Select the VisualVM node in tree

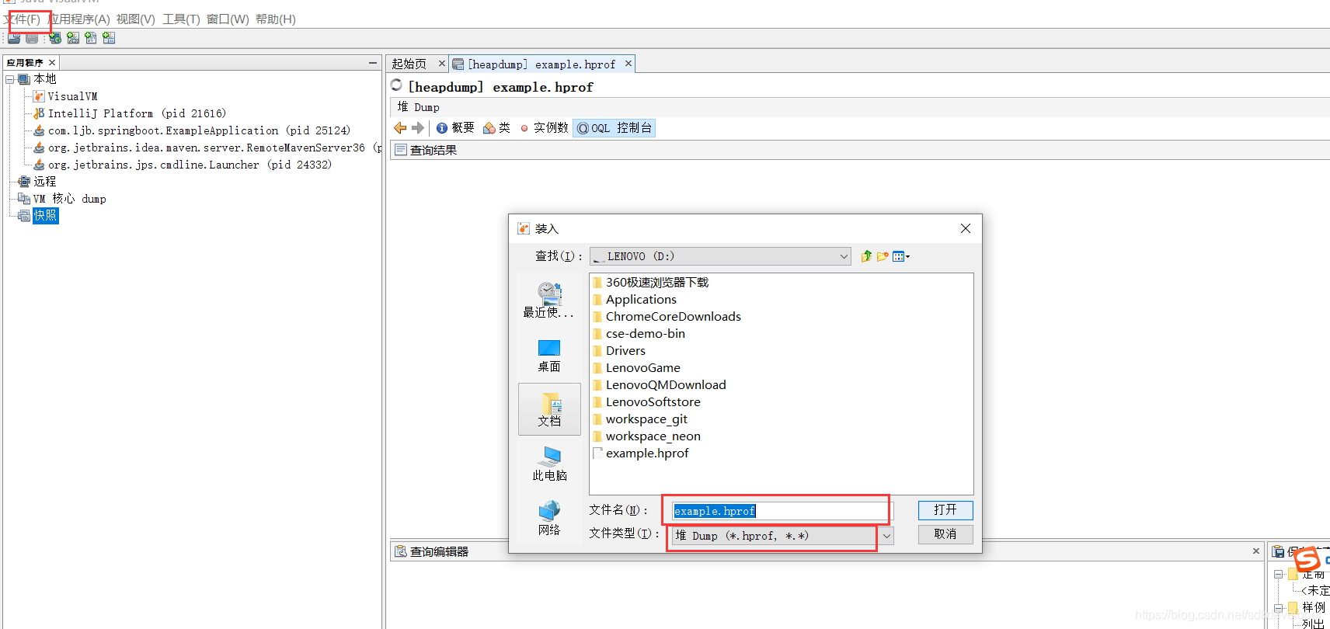click(72, 96)
